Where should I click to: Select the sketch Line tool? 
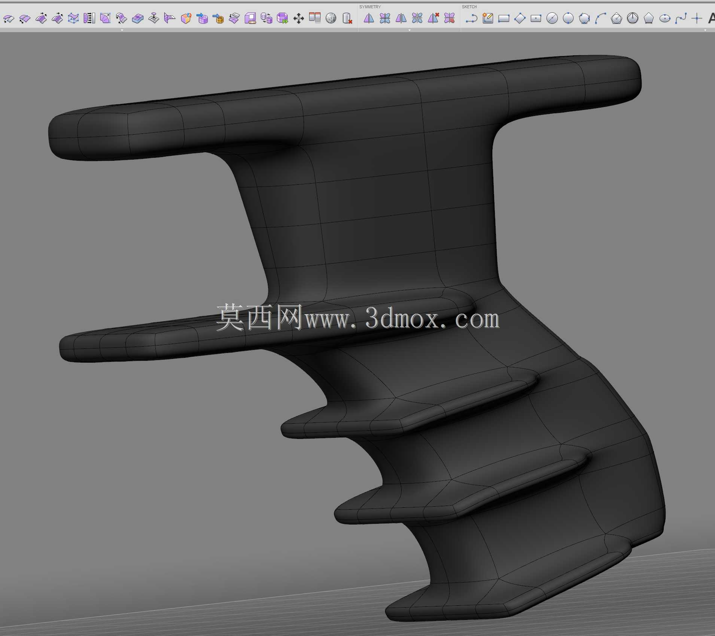(471, 18)
